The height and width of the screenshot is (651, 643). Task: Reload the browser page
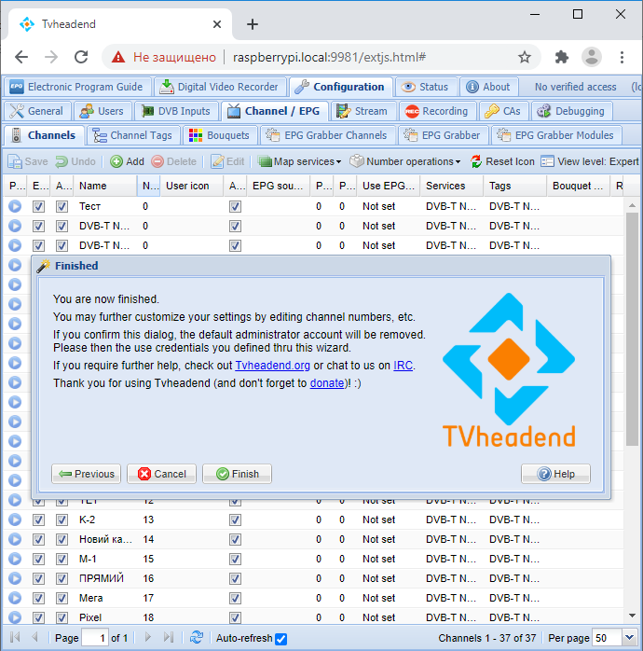pos(81,57)
